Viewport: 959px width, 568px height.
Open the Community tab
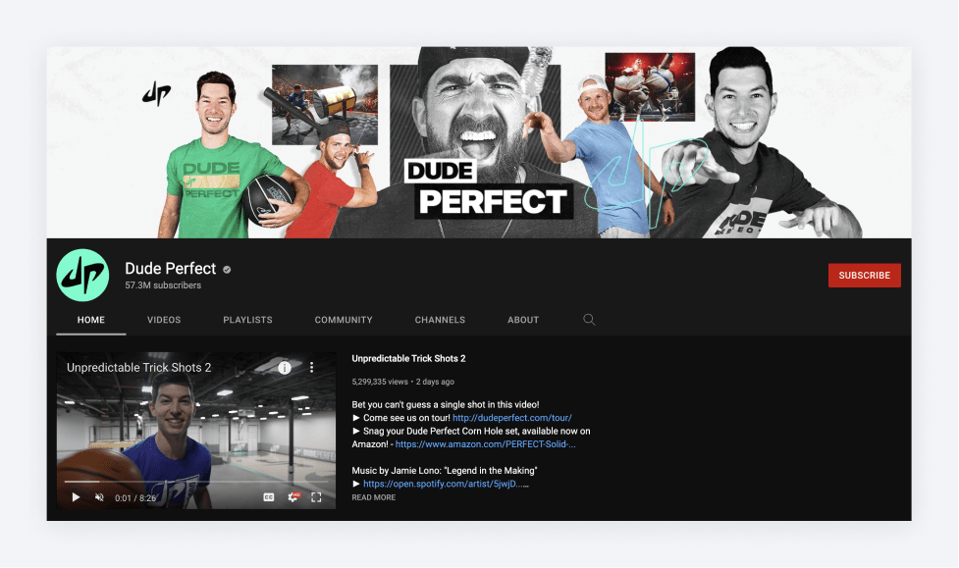coord(344,320)
